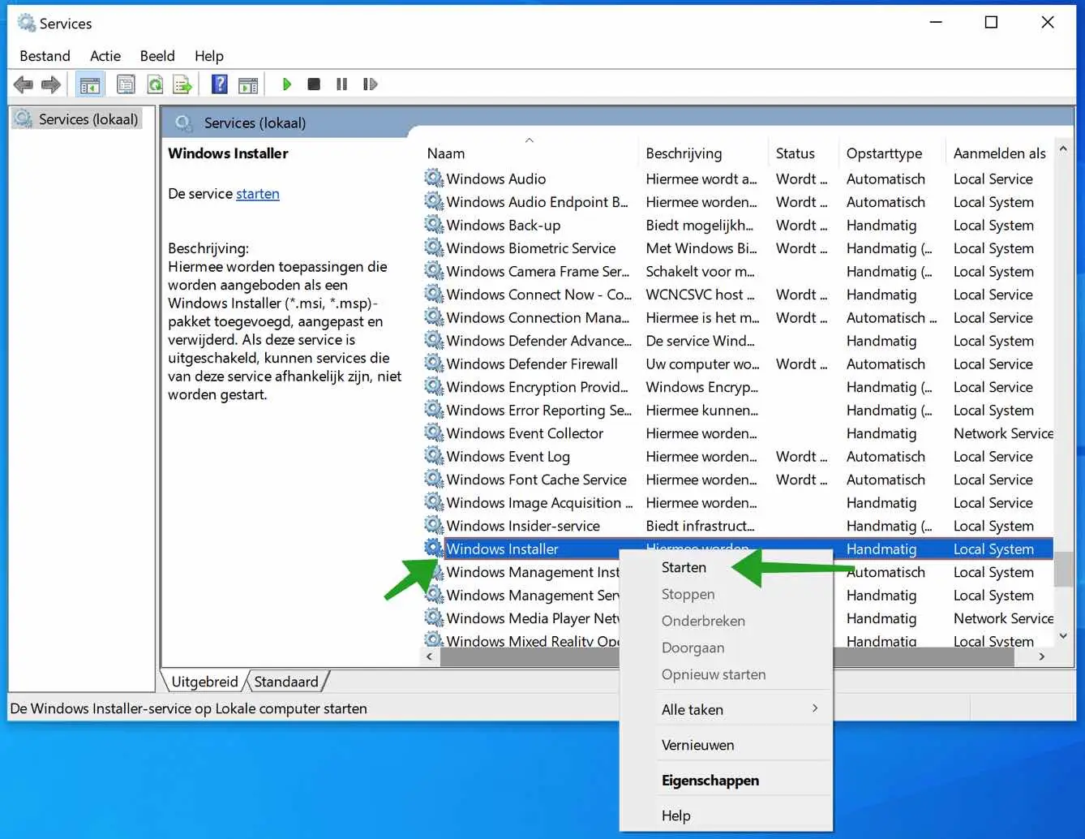Open the Help question mark toolbar icon
The image size is (1085, 839).
[x=219, y=84]
